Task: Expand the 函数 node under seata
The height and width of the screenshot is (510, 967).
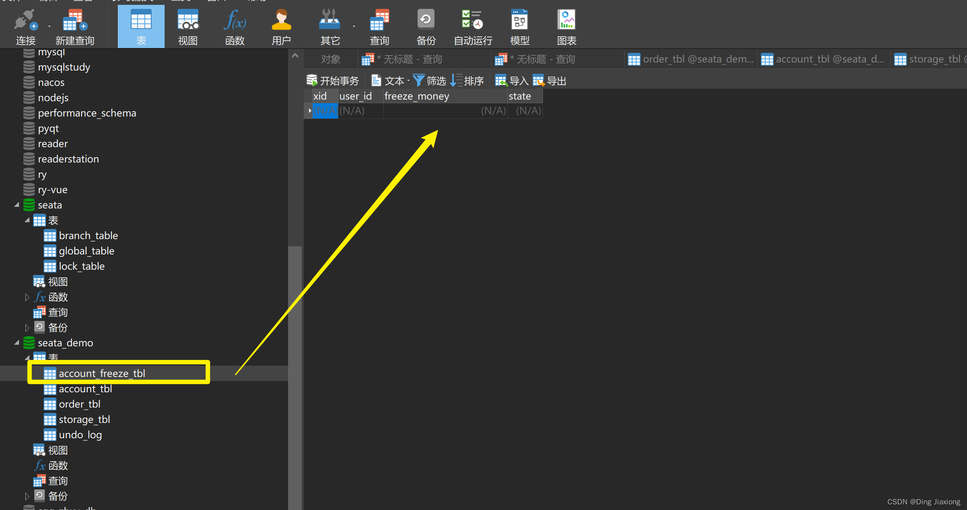Action: coord(27,297)
